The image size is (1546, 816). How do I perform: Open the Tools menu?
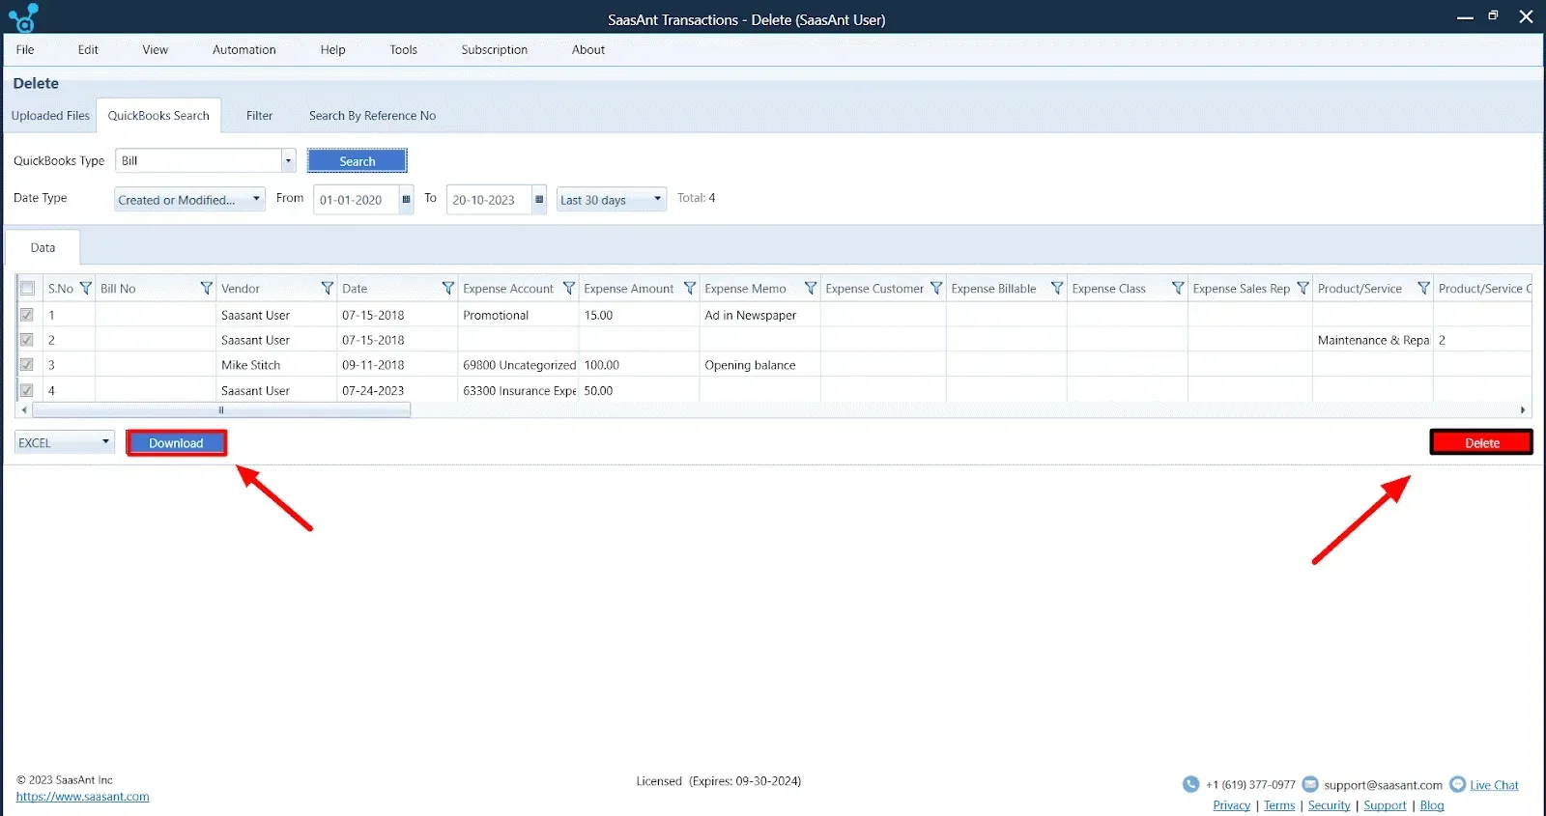point(403,49)
